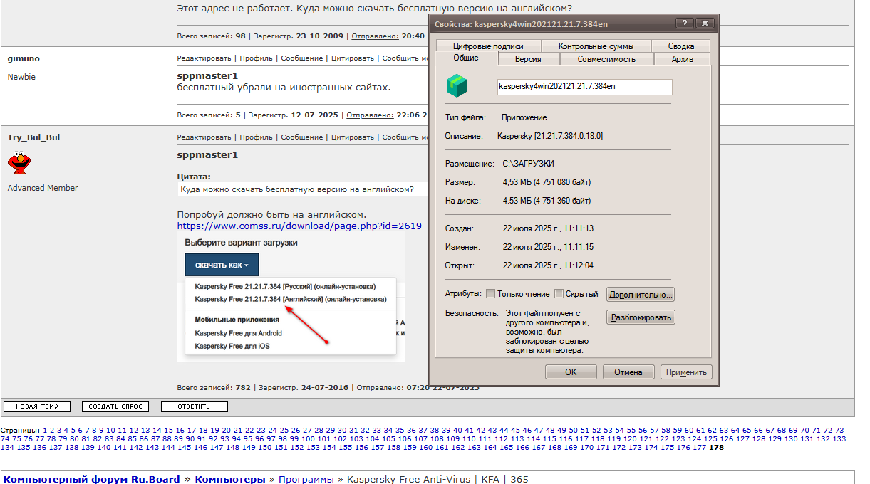Image resolution: width=870 pixels, height=484 pixels.
Task: Open "Профиль" link in gimuno's post
Action: (x=256, y=58)
